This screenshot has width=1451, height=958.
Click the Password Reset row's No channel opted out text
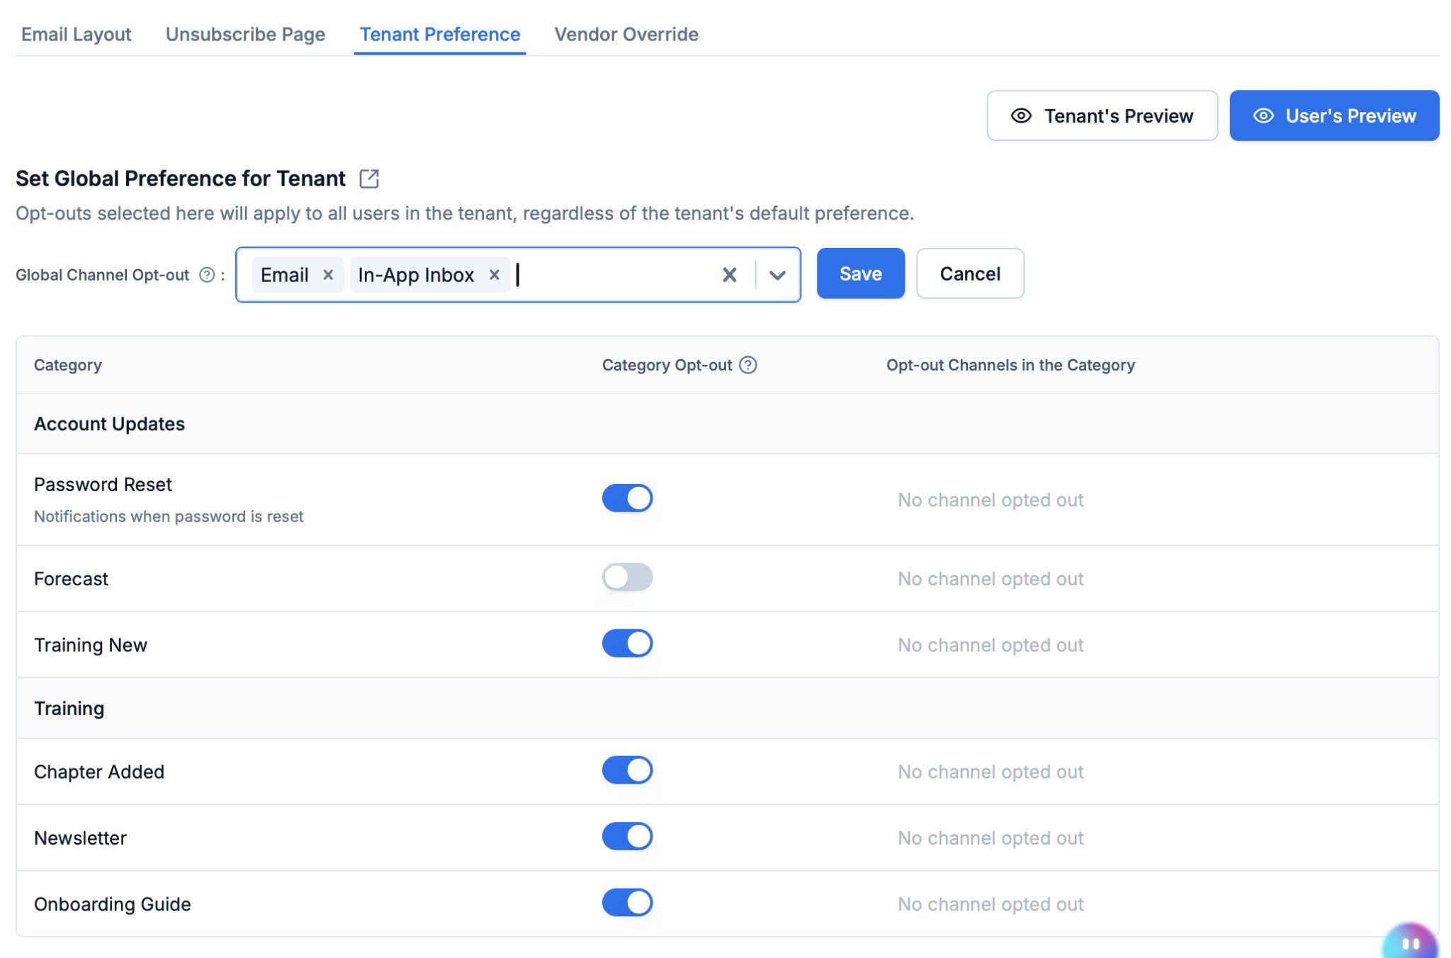[x=990, y=500]
